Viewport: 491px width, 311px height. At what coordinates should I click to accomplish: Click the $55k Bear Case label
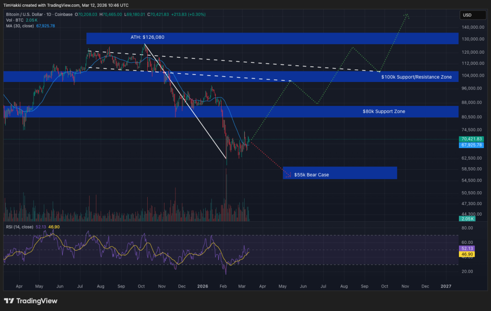tap(311, 175)
